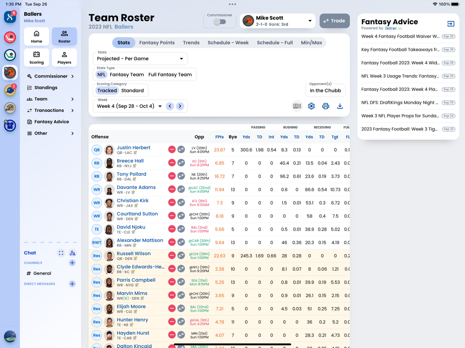Open the Scoring section

point(36,58)
